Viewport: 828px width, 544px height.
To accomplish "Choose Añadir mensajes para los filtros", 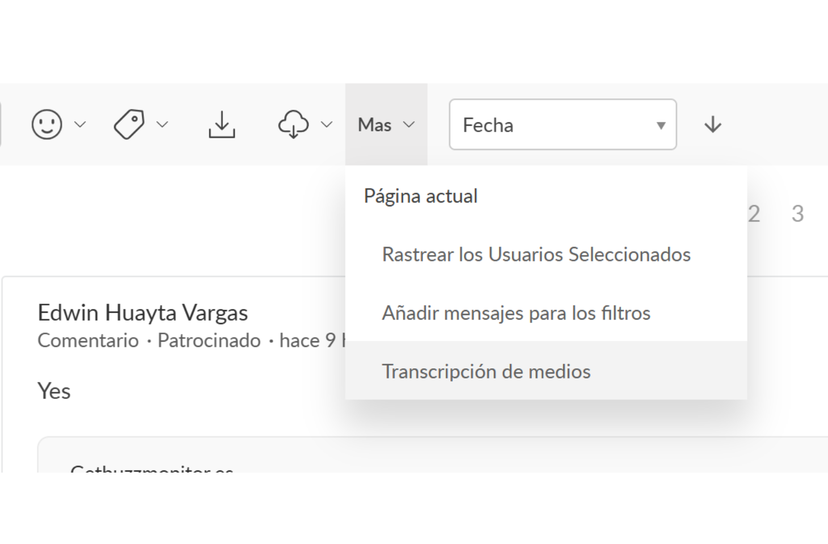I will [516, 313].
